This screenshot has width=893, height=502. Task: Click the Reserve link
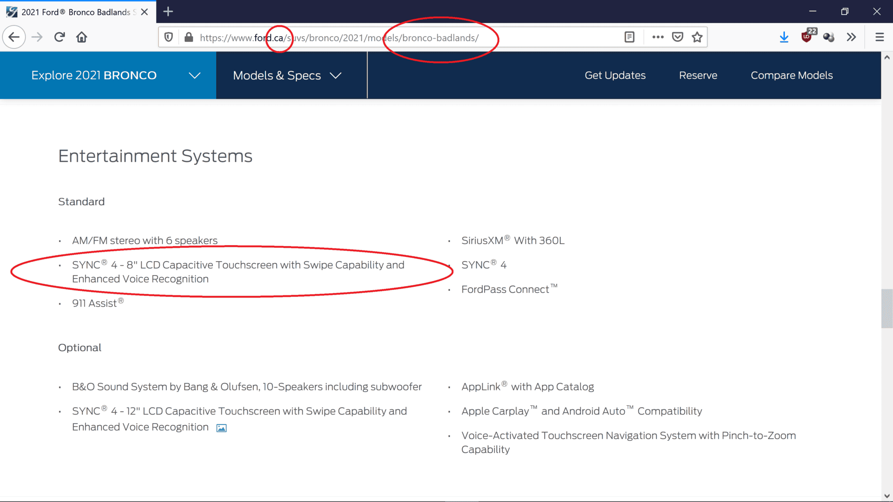(698, 75)
